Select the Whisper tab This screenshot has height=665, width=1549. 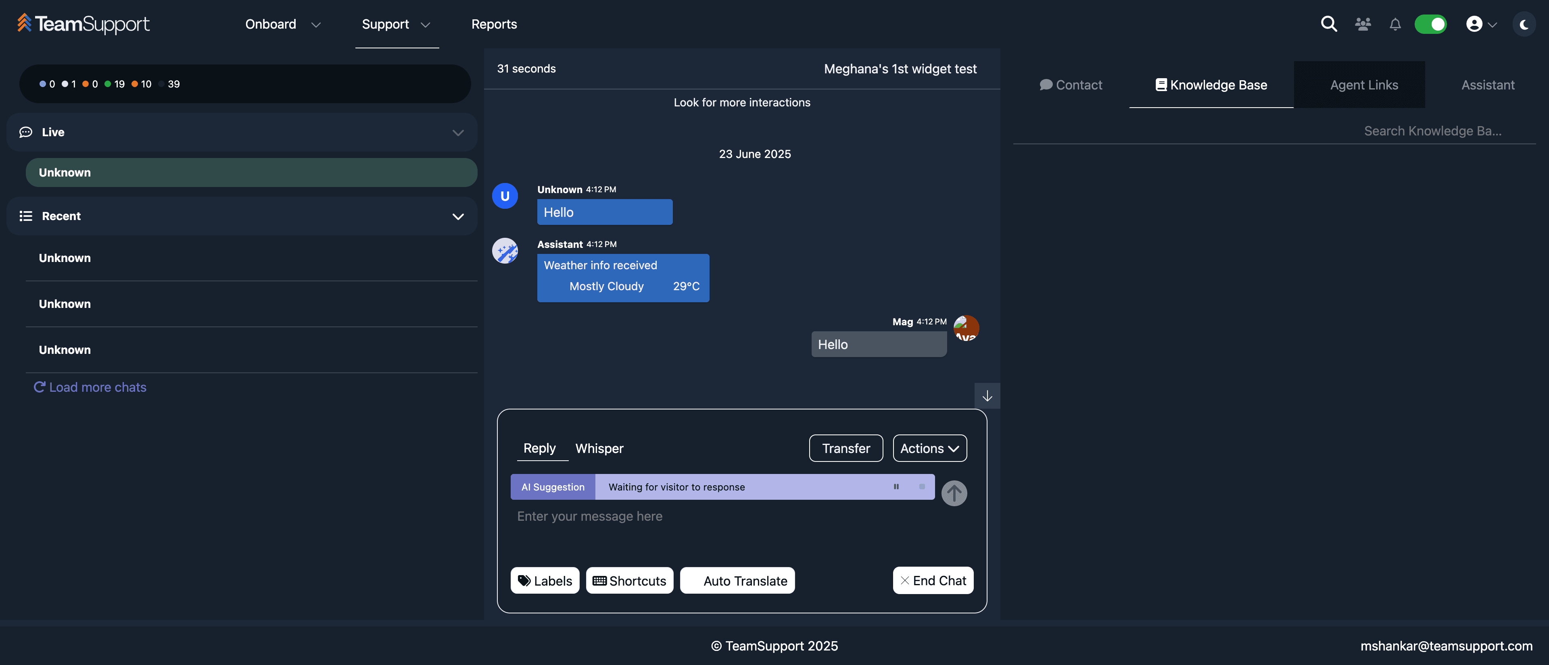point(599,448)
